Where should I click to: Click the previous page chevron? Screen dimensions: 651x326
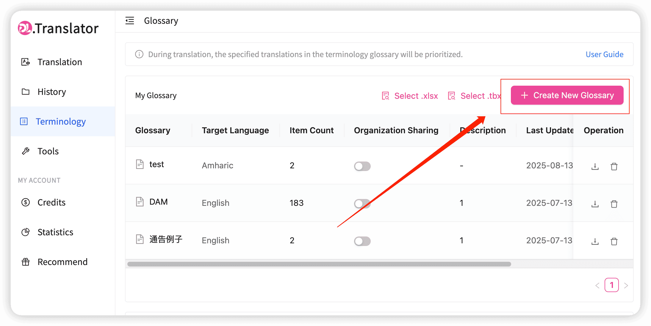click(597, 285)
